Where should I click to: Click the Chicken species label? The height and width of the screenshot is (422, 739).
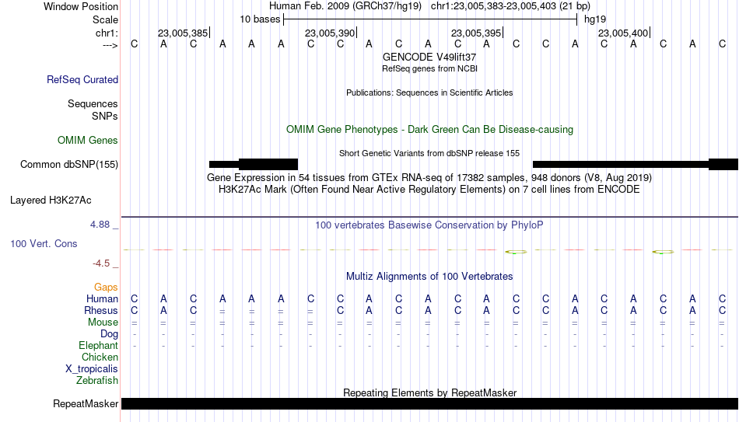pyautogui.click(x=100, y=357)
